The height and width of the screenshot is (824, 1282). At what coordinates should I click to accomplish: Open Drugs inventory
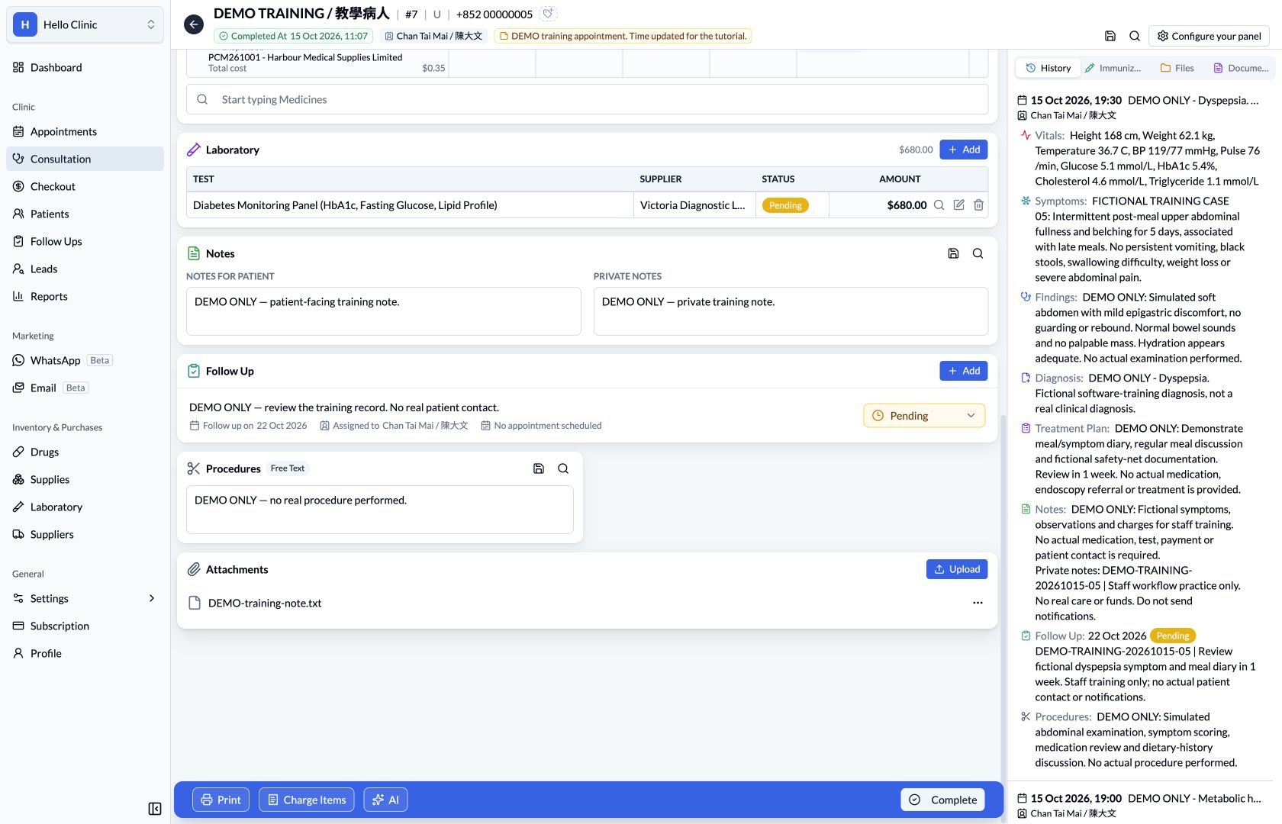(x=85, y=452)
